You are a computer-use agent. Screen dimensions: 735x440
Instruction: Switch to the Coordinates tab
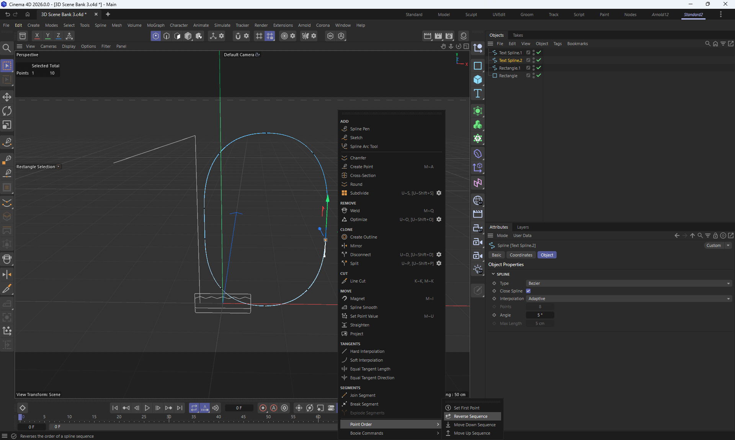(521, 255)
